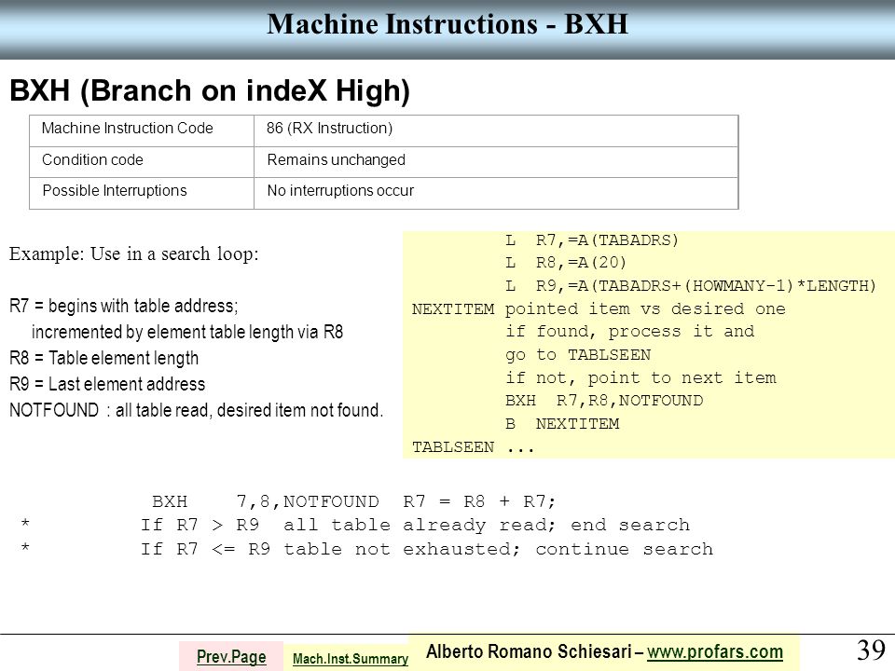Click the 'Remains unchanged' cell
This screenshot has height=671, width=895.
pyautogui.click(x=496, y=162)
